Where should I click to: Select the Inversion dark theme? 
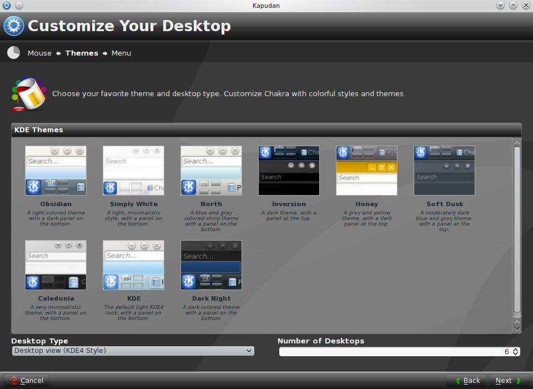[x=289, y=171]
